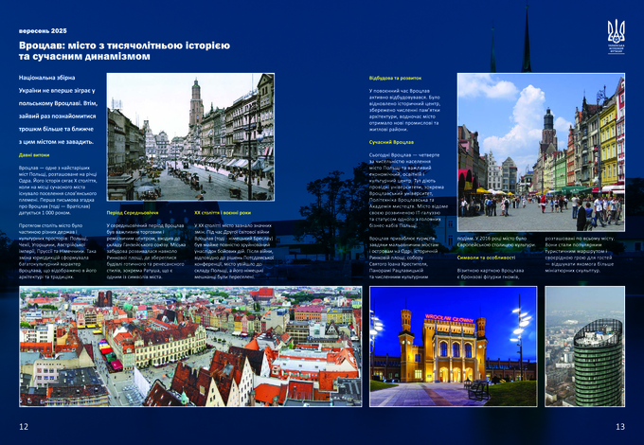Image resolution: width=644 pixels, height=445 pixels.
Task: Click the round glass tower building photo
Action: click(584, 347)
